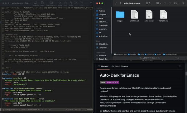This screenshot has width=187, height=113.
Task: Open the Finder icon view switcher
Action: 148,3
